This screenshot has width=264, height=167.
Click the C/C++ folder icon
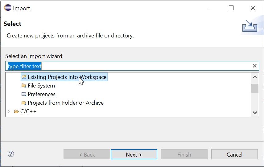tap(16, 111)
